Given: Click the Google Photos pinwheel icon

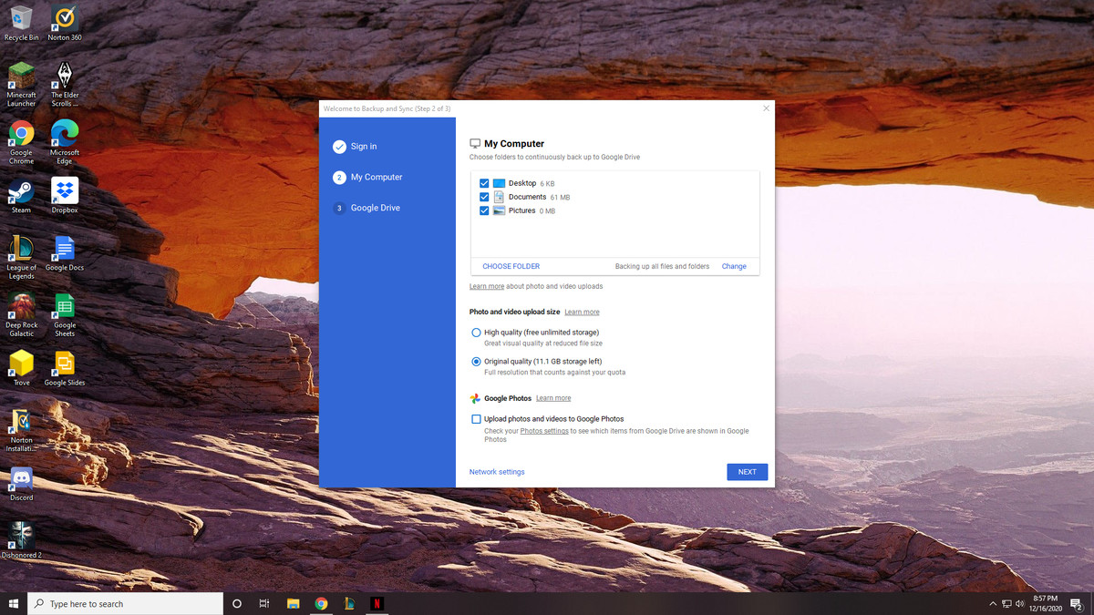Looking at the screenshot, I should click(x=474, y=398).
